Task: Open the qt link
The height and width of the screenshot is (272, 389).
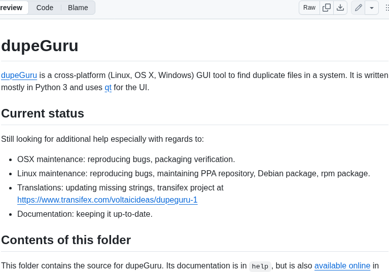Action: click(x=108, y=88)
